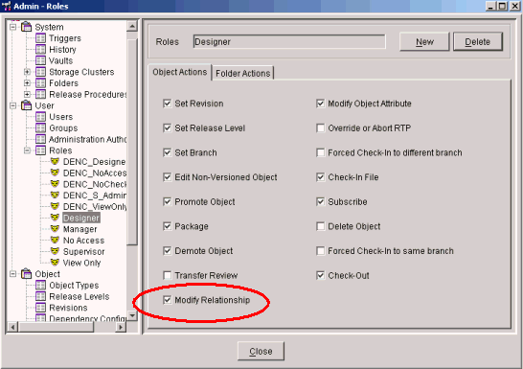Expand the Folders tree node
The height and width of the screenshot is (369, 523).
pyautogui.click(x=27, y=83)
